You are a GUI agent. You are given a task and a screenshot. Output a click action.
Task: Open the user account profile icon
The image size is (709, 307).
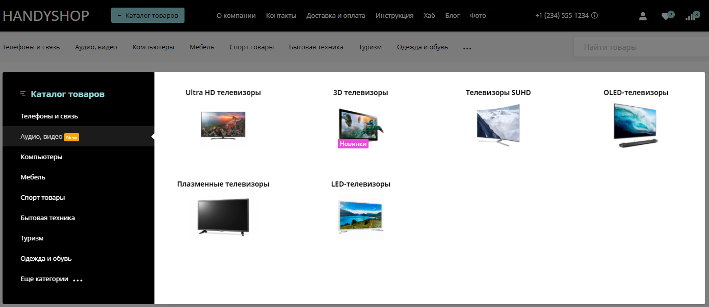click(x=643, y=16)
